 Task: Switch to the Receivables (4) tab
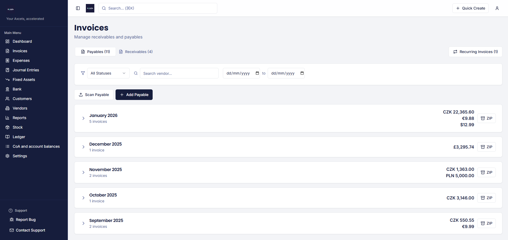(x=136, y=52)
